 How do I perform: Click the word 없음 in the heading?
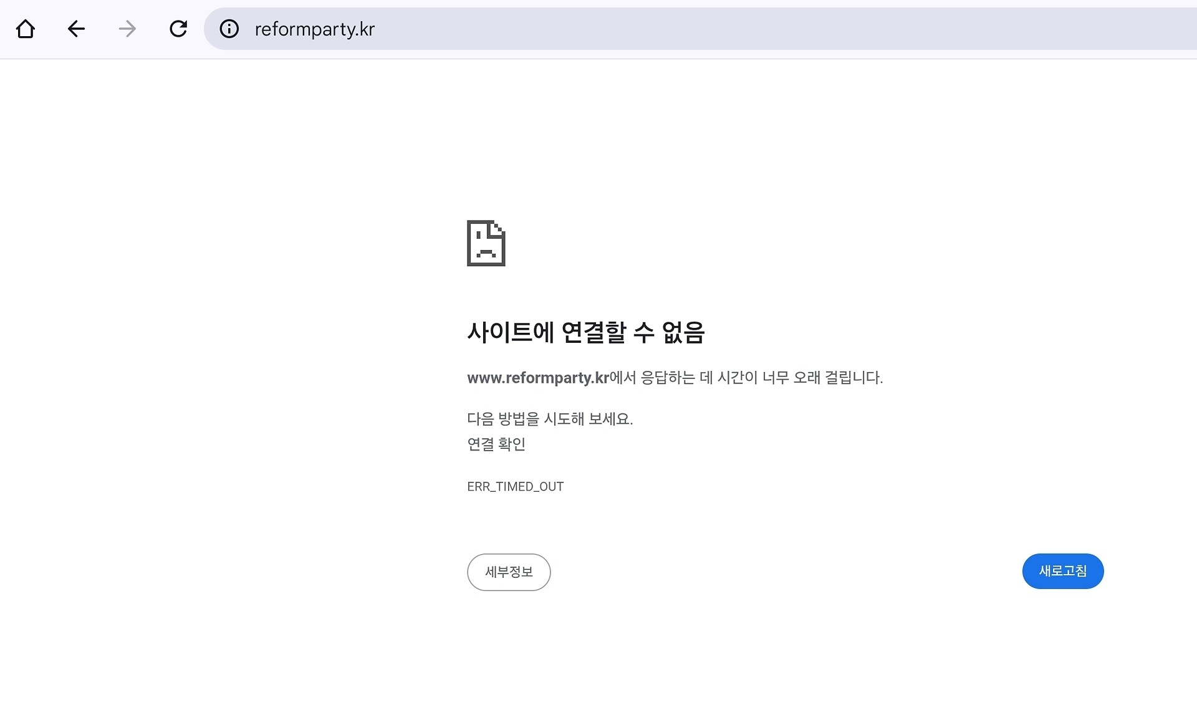pos(683,332)
